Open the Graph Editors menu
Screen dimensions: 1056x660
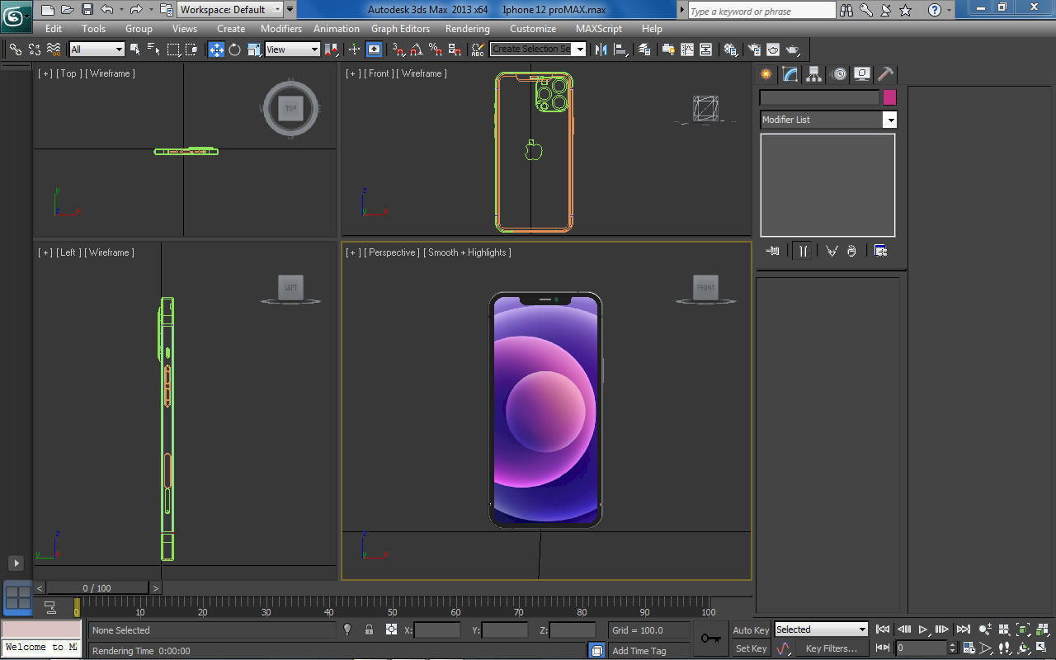coord(400,29)
